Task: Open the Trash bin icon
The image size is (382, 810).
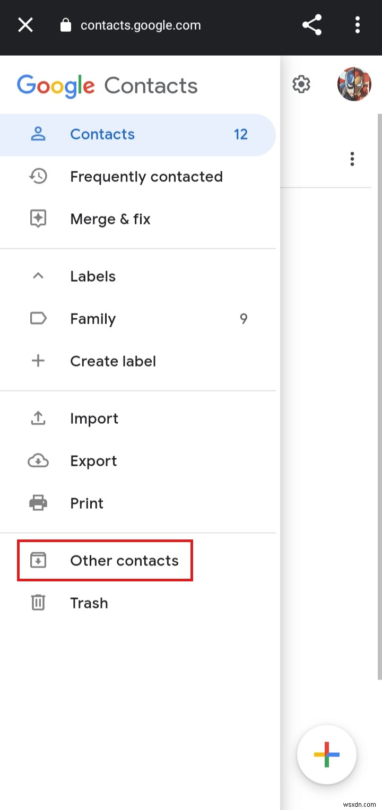Action: pos(38,603)
